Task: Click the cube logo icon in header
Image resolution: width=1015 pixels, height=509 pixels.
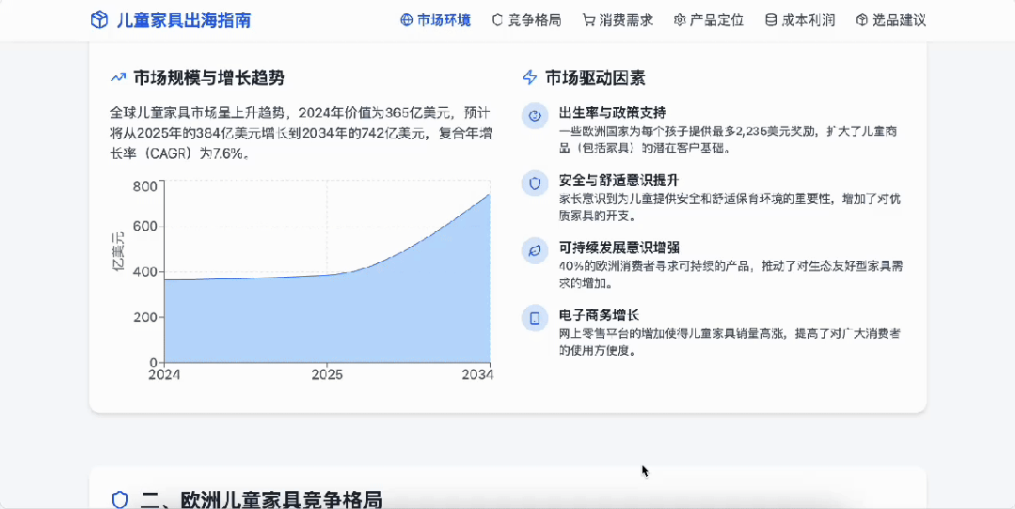Action: coord(99,20)
